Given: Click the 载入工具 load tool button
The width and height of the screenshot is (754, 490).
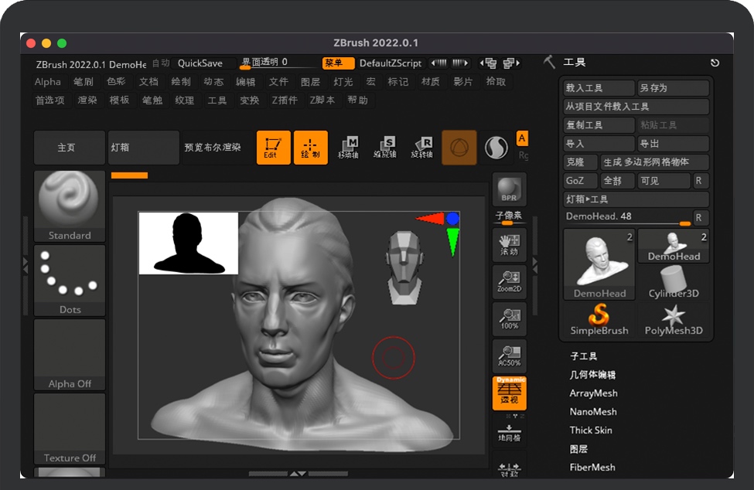Looking at the screenshot, I should click(x=599, y=88).
